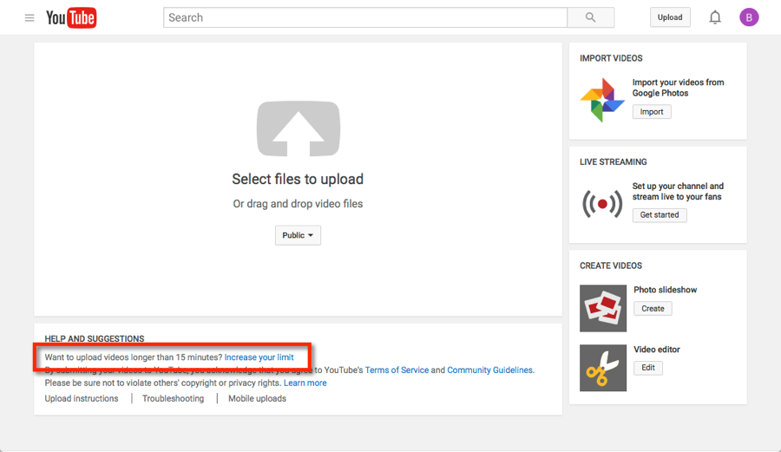The image size is (781, 452).
Task: Select the Mobile uploads help item
Action: click(257, 399)
